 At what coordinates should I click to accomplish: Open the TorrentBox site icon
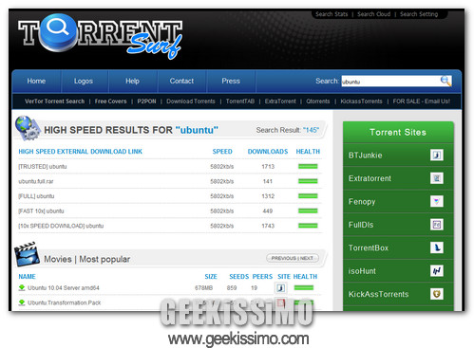437,247
